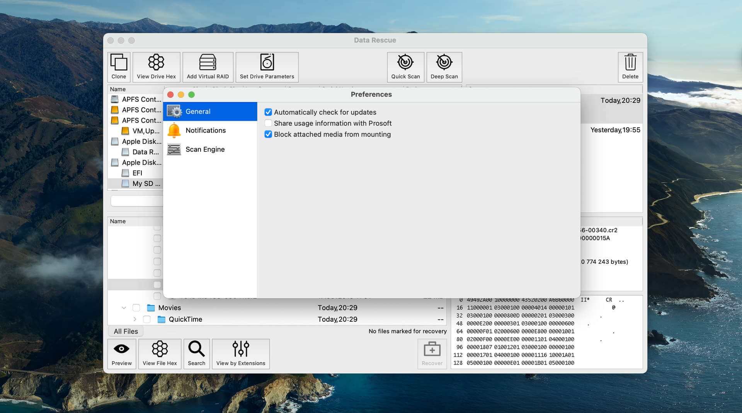
Task: Select first Apple Disk... row
Action: (135, 142)
